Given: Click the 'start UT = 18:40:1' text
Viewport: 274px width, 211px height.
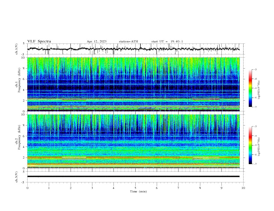Looking at the screenshot, I should pos(167,41).
